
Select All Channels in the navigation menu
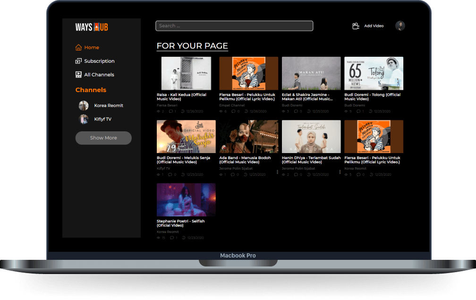[x=99, y=74]
